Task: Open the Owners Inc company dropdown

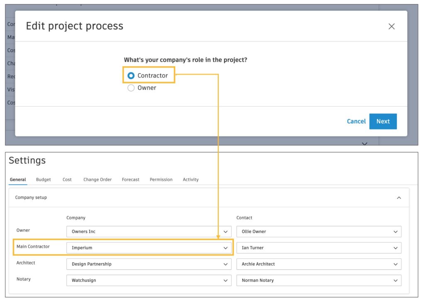Action: coord(149,231)
